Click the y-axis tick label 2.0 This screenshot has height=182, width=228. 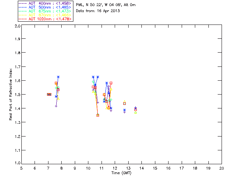(x=17, y=26)
